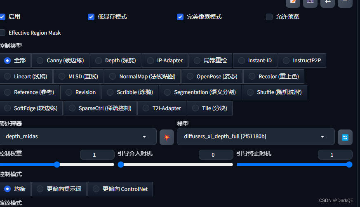Image resolution: width=360 pixels, height=207 pixels.
Task: Select Segmentation (语义分割) control type
Action: click(200, 92)
